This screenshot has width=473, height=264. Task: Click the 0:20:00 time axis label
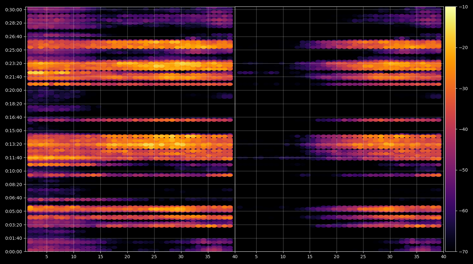pyautogui.click(x=14, y=90)
